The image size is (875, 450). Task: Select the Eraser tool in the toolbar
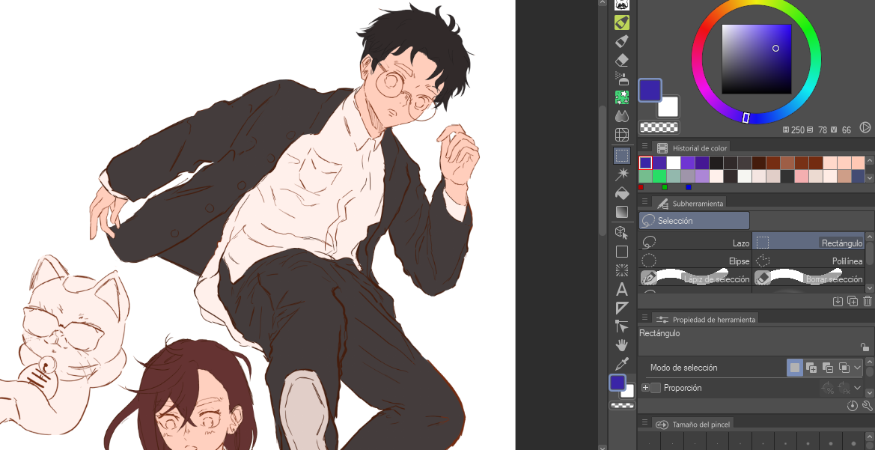click(621, 60)
